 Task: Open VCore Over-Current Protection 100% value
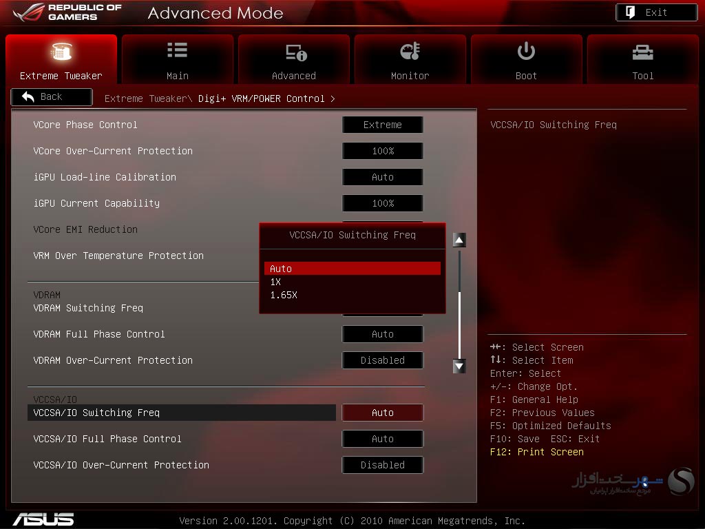[x=383, y=151]
